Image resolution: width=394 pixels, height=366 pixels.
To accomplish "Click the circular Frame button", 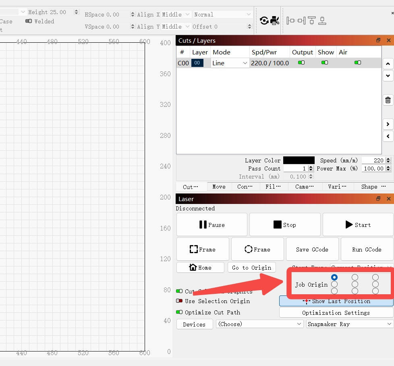I will coord(257,250).
